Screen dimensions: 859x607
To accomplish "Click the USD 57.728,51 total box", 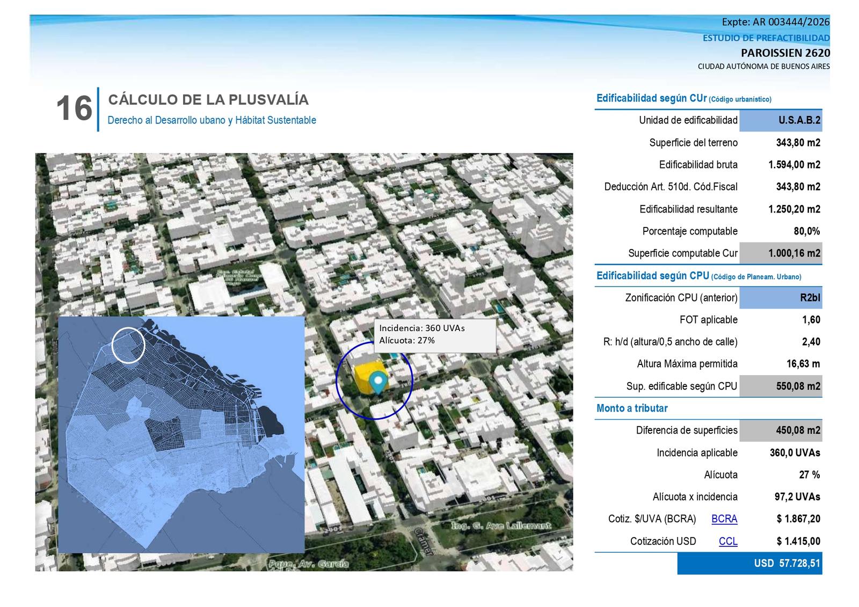I will tap(749, 564).
